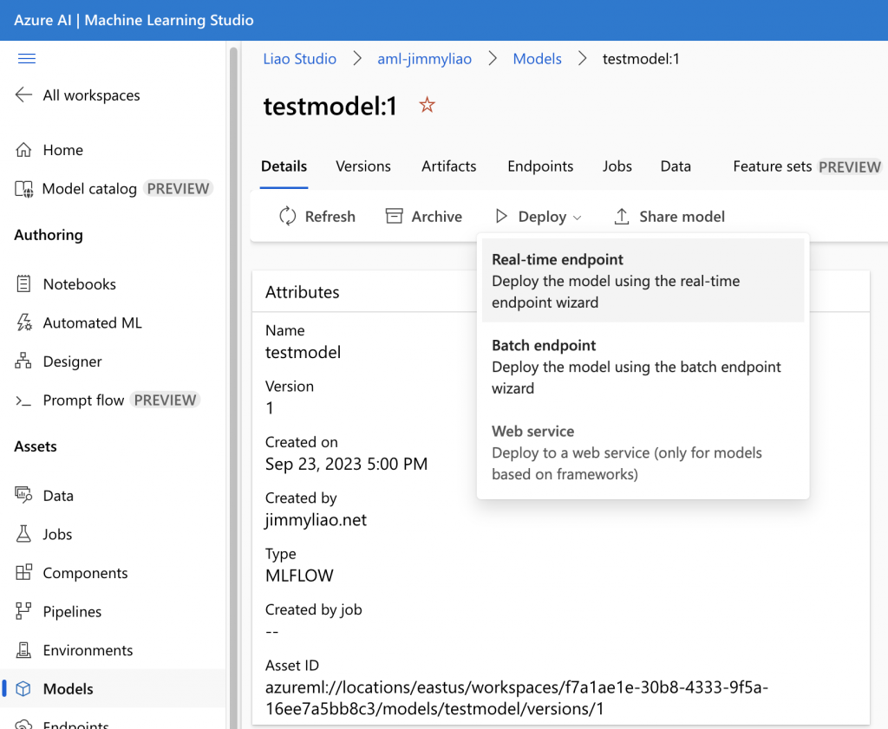Viewport: 888px width, 729px height.
Task: Click the Deploy play triangle icon
Action: point(501,216)
